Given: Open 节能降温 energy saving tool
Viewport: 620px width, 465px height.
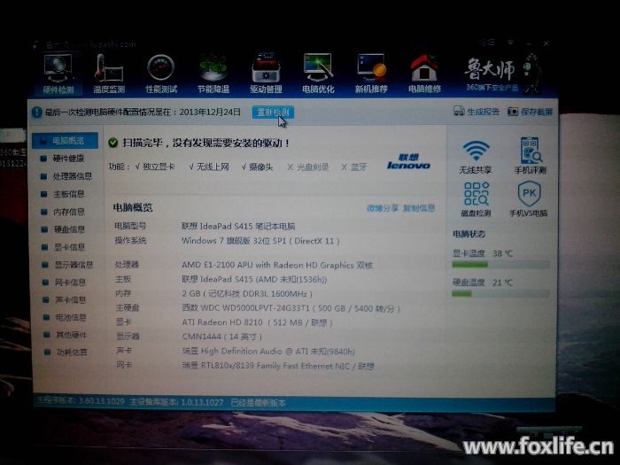Looking at the screenshot, I should [x=213, y=74].
